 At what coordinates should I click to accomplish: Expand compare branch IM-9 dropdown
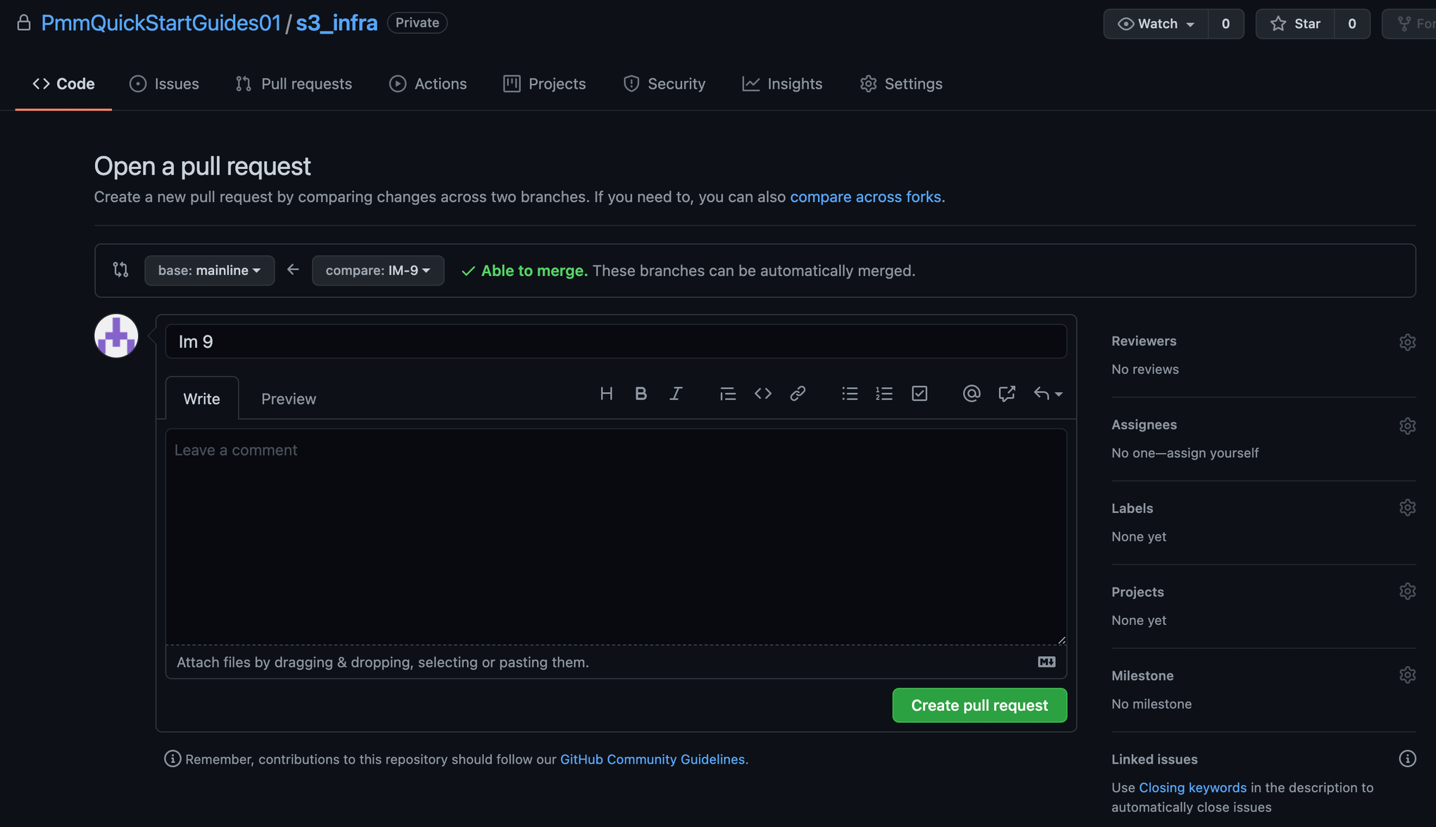[x=378, y=270]
